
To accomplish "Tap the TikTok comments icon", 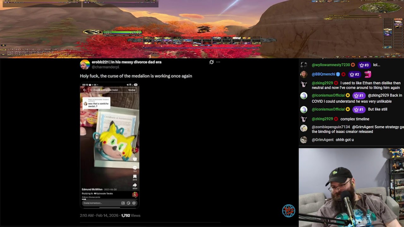I will tap(135, 168).
